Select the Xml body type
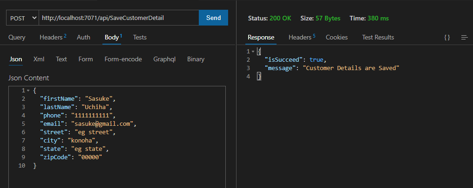Image resolution: width=473 pixels, height=188 pixels. (x=39, y=59)
